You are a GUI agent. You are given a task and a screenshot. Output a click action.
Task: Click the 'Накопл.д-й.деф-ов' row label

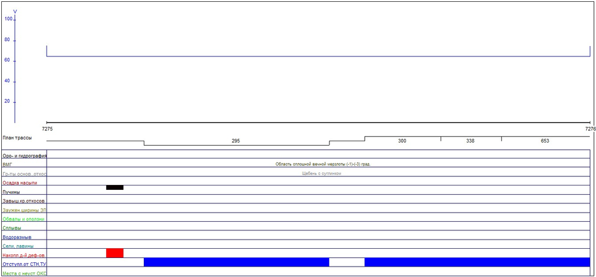pyautogui.click(x=23, y=256)
